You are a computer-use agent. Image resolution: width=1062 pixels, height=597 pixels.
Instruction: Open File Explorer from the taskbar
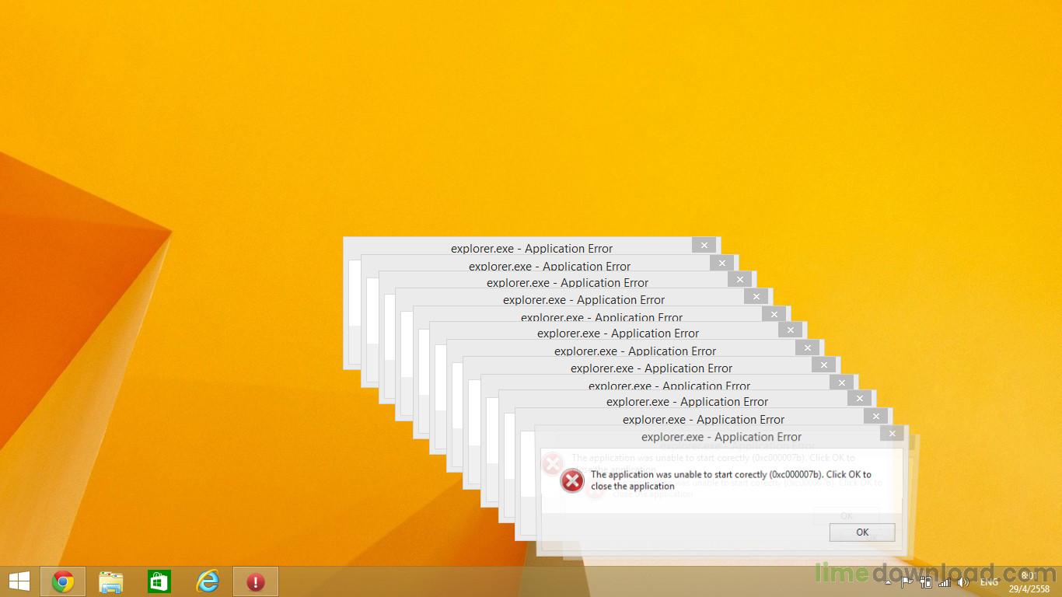click(111, 581)
